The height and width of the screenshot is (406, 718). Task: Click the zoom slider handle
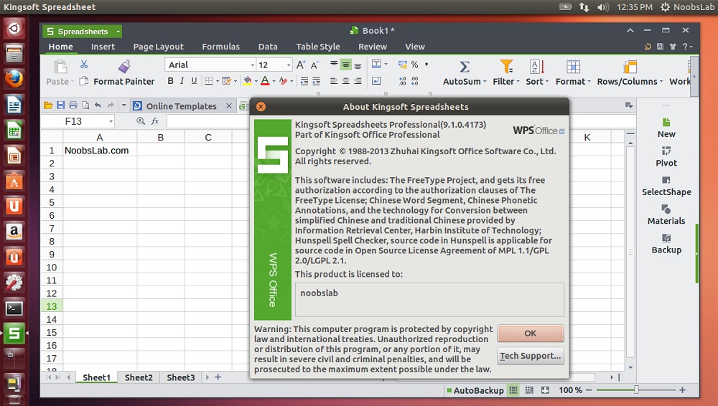(x=636, y=390)
